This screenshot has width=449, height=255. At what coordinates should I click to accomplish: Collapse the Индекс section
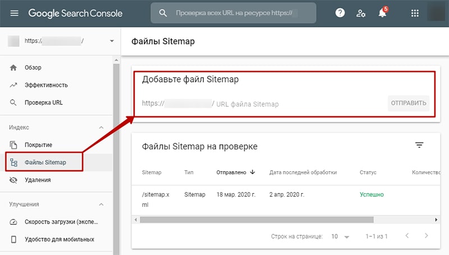(x=102, y=128)
